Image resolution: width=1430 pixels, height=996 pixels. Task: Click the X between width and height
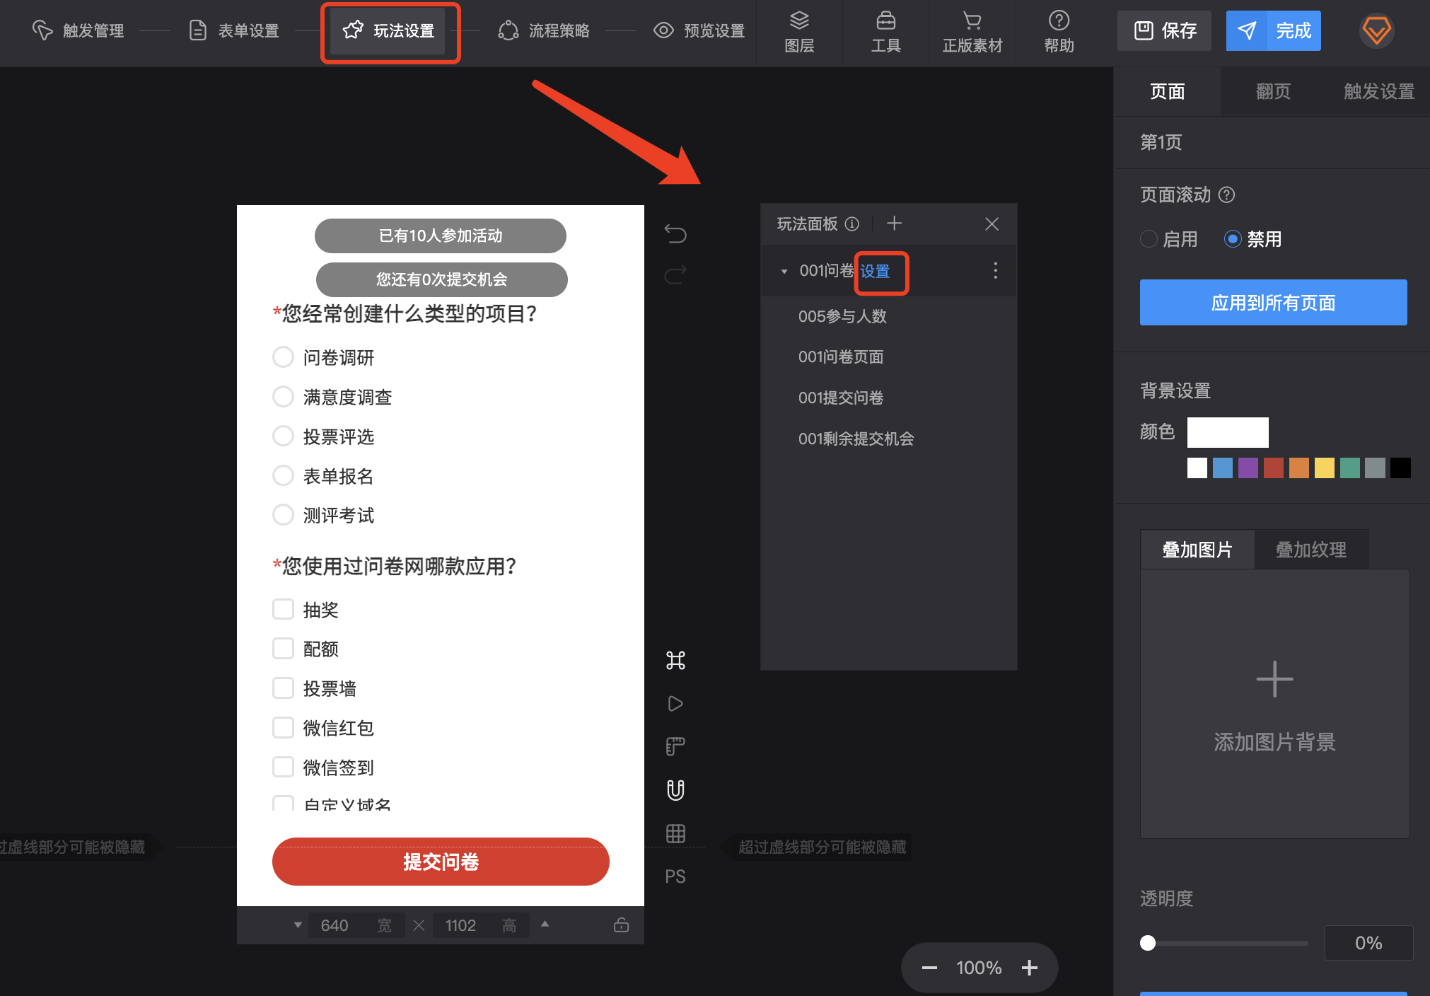[419, 925]
